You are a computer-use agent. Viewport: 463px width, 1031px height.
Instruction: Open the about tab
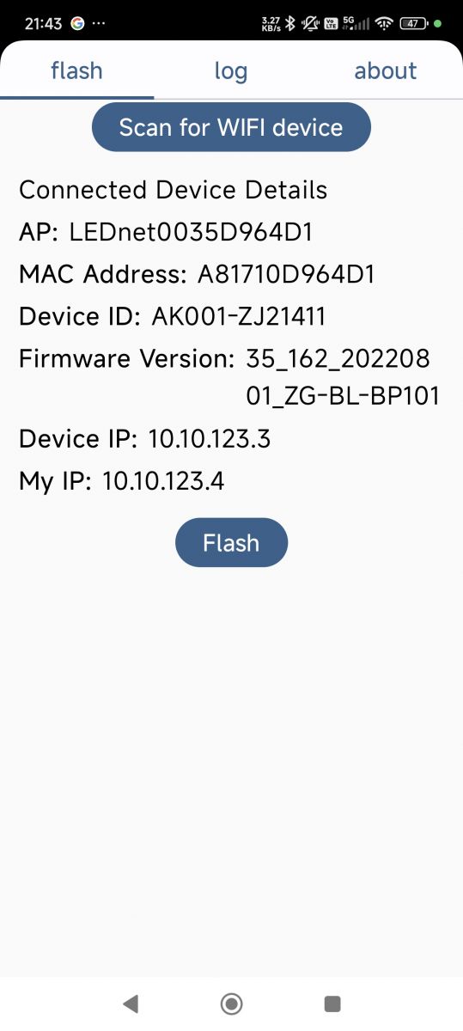tap(386, 70)
